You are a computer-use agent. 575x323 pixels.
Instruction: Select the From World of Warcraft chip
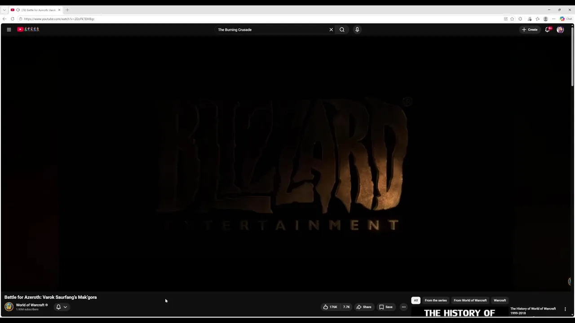(x=470, y=301)
